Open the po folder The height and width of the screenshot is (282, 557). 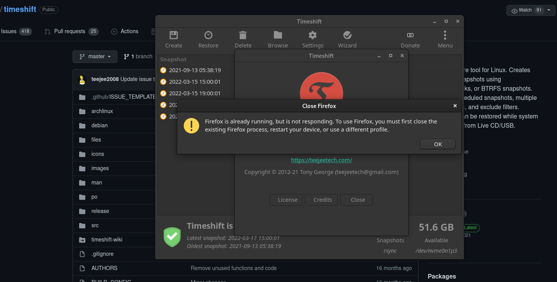[x=94, y=197]
